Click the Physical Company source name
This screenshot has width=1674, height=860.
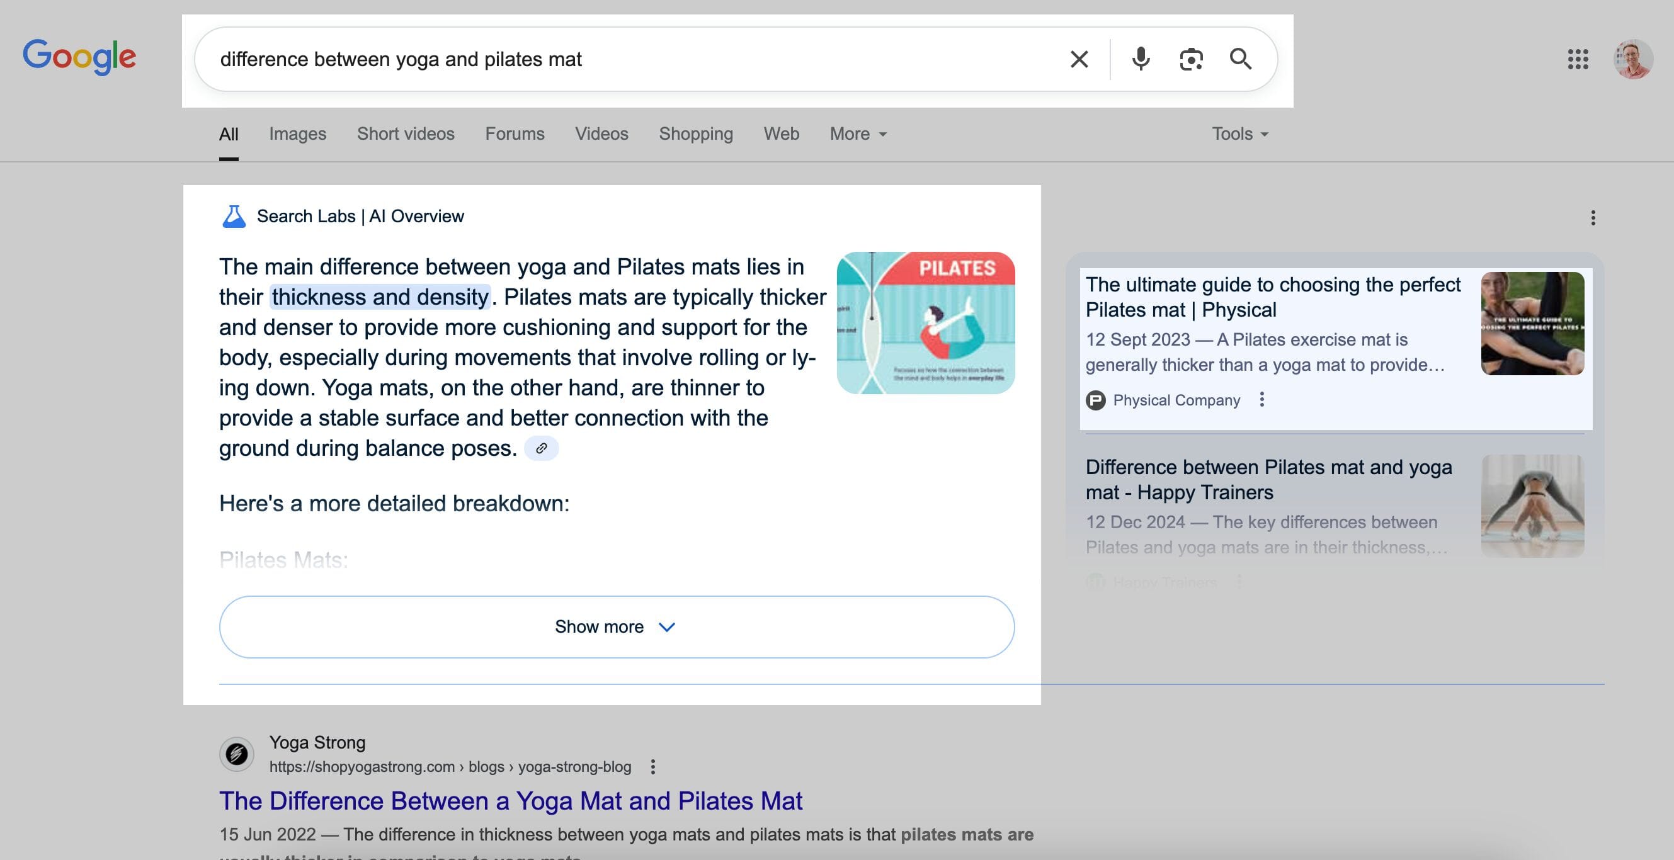pos(1176,400)
